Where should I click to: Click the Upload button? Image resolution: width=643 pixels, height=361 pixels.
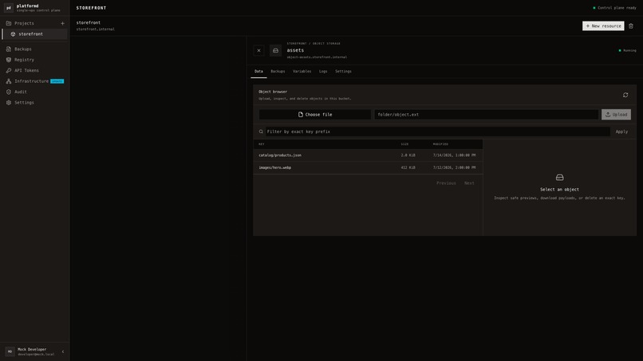tap(616, 115)
